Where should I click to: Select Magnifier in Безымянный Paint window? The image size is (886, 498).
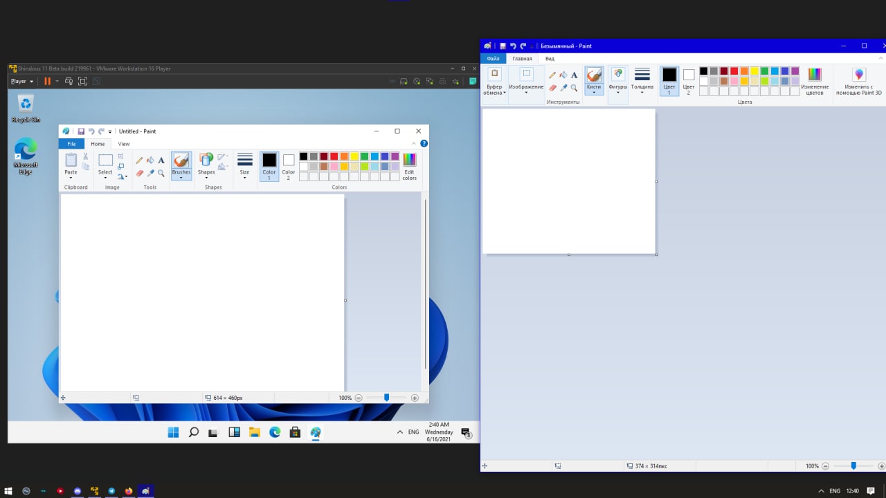point(574,88)
